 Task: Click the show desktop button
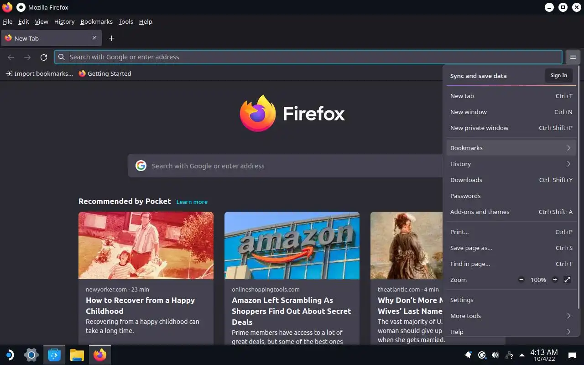(572, 355)
